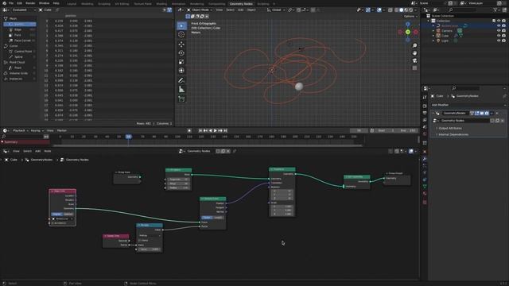Toggle GeometryNodes modifier render display
Viewport: 509px width, 286px height.
click(487, 113)
